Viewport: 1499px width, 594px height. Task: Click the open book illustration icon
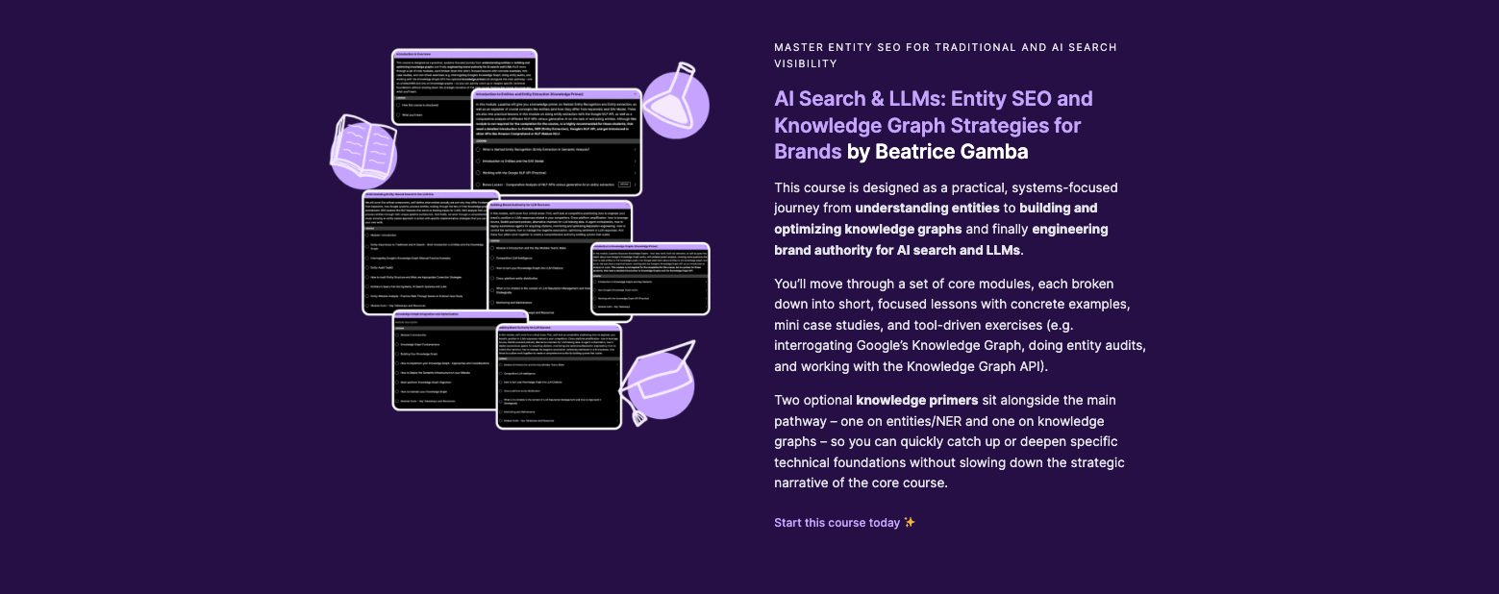[362, 151]
